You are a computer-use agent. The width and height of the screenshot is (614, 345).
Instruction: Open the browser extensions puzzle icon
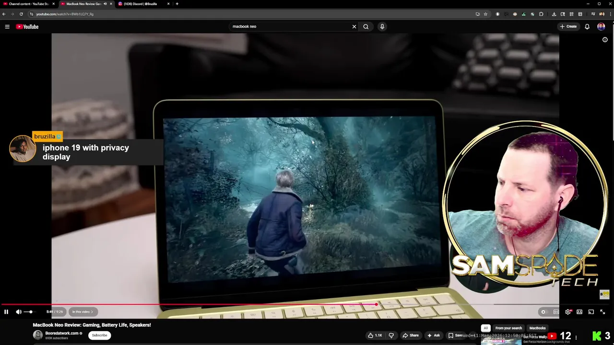tap(541, 14)
